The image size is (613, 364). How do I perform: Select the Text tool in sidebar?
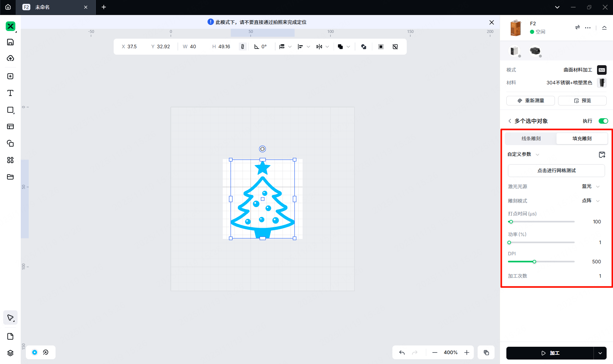(x=10, y=93)
